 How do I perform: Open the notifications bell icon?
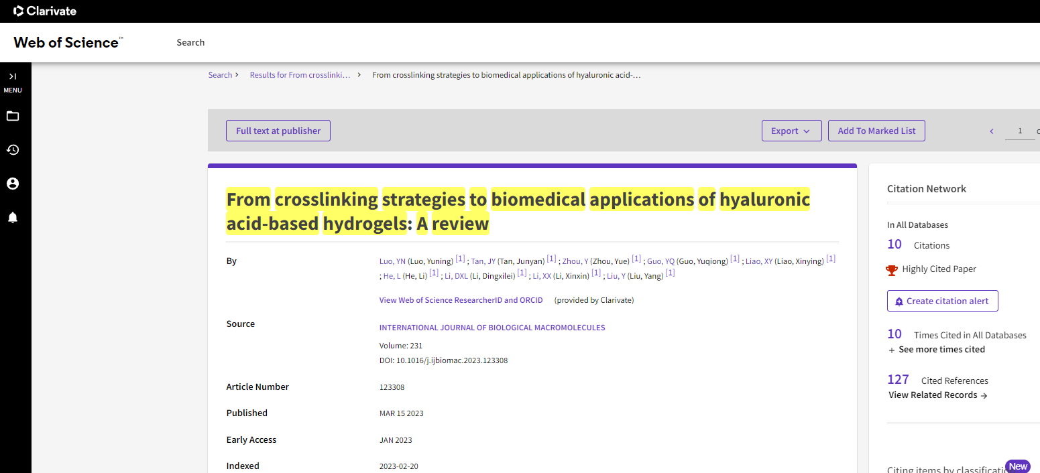click(x=13, y=217)
